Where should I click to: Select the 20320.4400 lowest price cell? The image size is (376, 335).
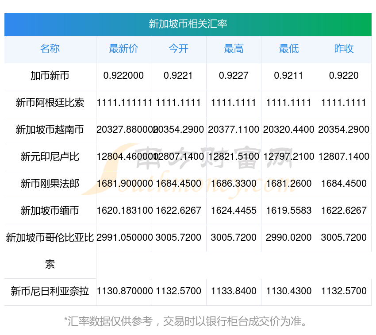(x=288, y=130)
